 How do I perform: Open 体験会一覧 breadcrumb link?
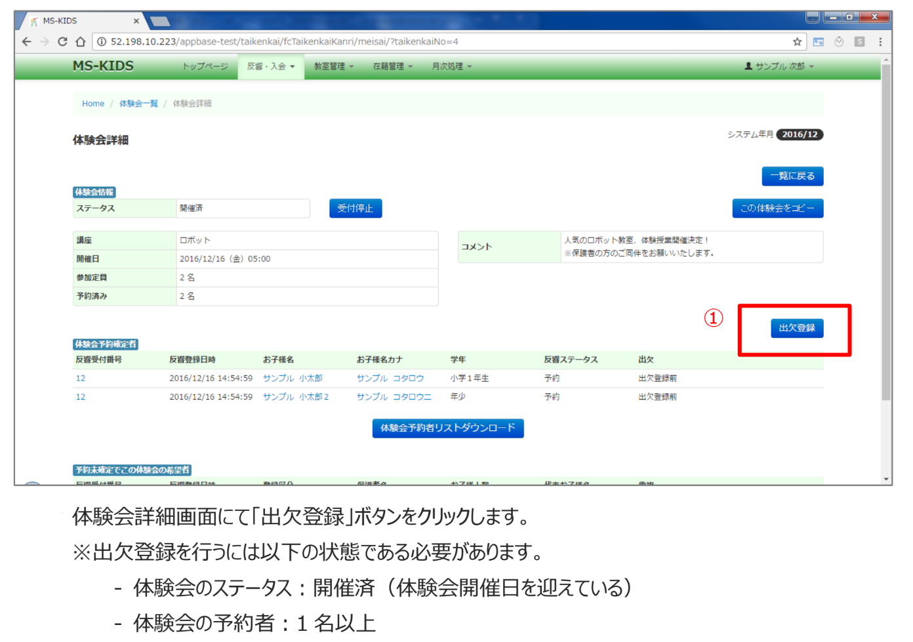[138, 104]
